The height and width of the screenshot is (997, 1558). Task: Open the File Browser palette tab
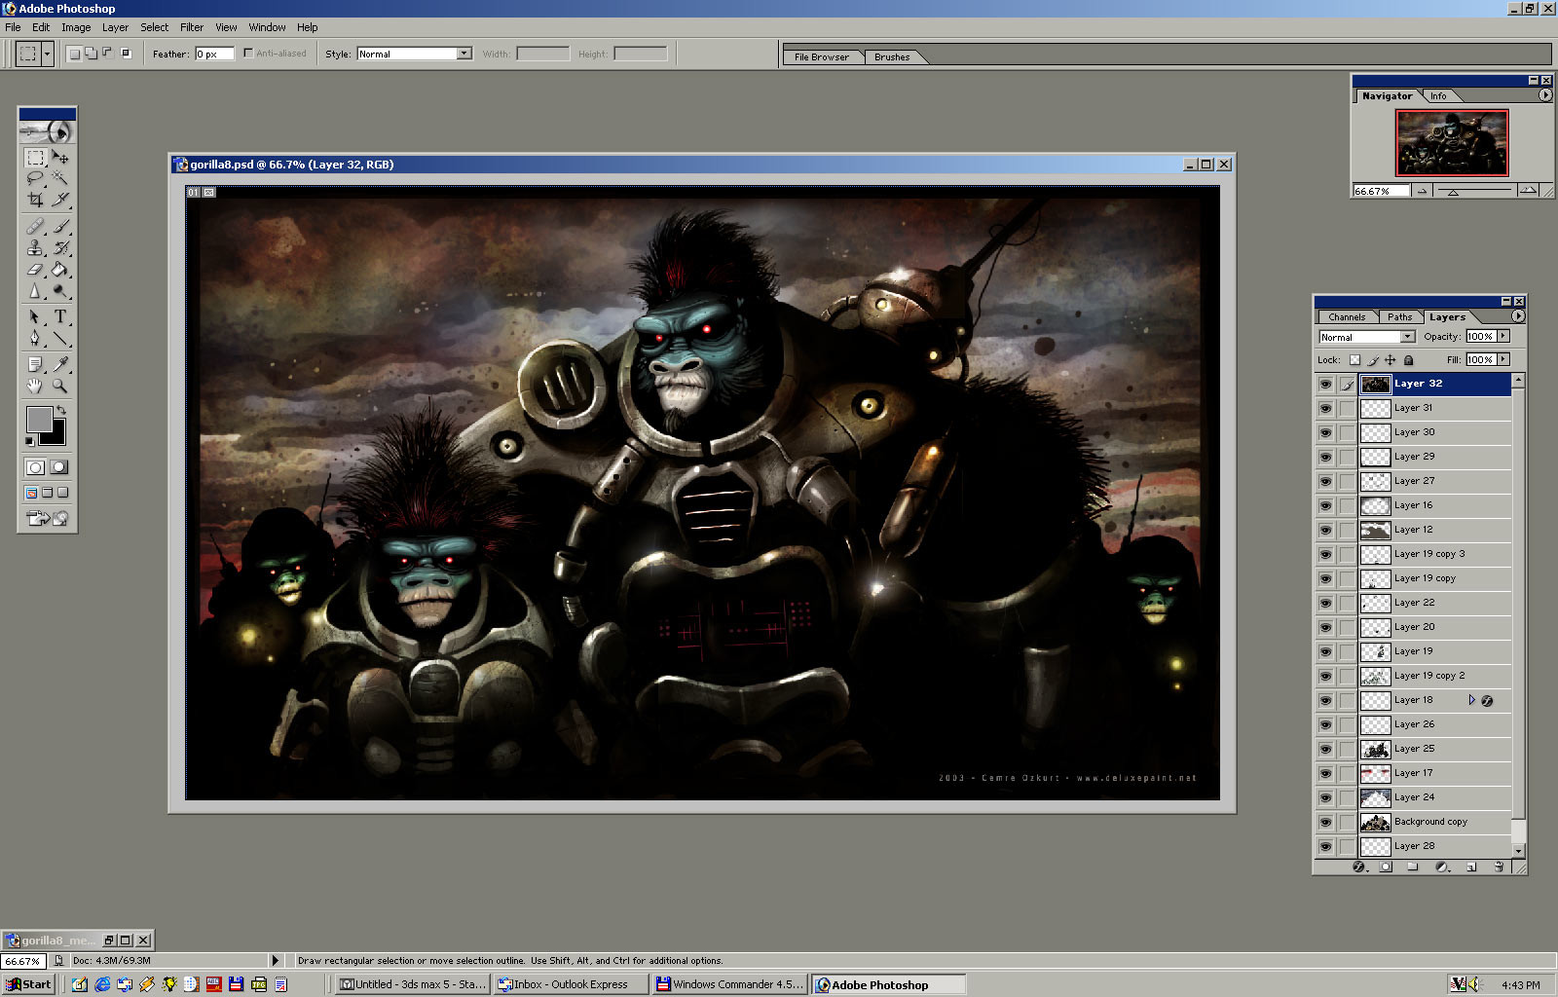pyautogui.click(x=822, y=56)
